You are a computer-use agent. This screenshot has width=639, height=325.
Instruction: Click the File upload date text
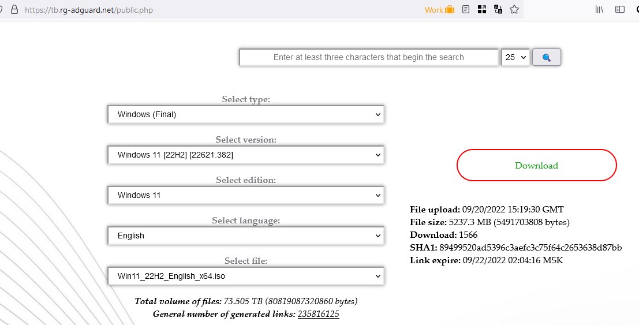point(513,210)
